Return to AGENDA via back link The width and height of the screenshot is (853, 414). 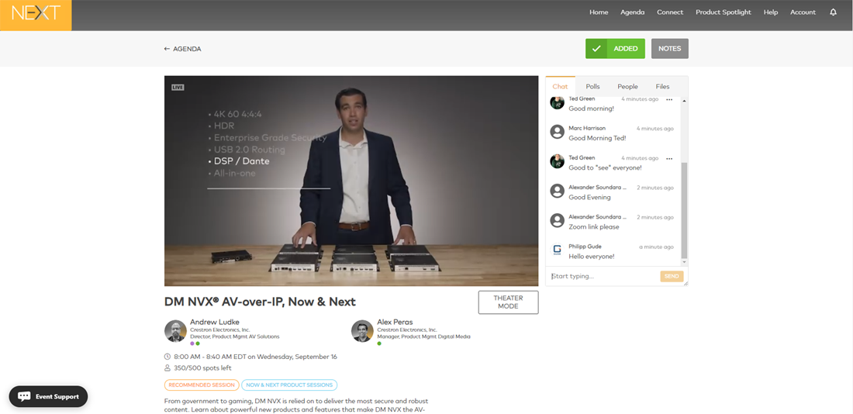click(x=183, y=49)
